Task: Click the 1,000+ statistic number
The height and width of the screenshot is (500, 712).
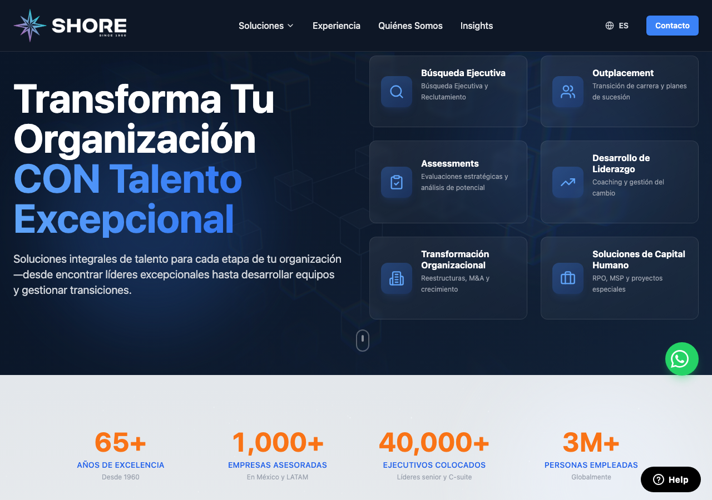Action: pos(278,442)
